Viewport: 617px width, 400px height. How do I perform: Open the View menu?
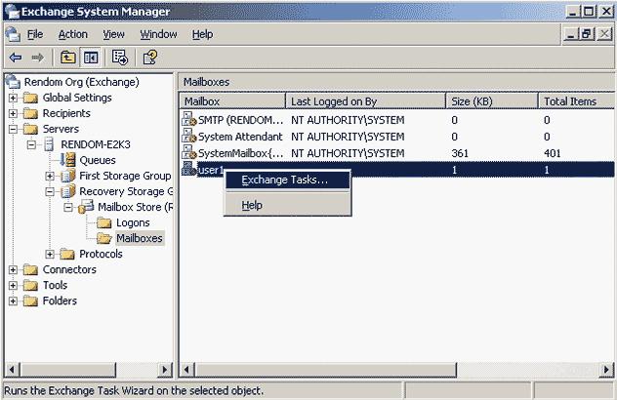(x=113, y=34)
